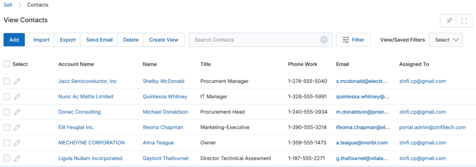Click title Marketing-Executive
Screen dimensions: 476x167
point(225,127)
